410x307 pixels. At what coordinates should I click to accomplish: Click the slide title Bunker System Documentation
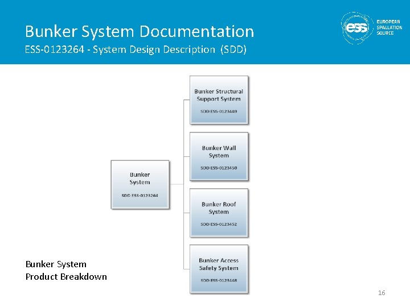coord(140,31)
